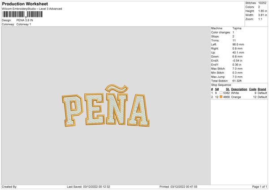
Task: Click the Page 1 of 1 indicator
Action: coord(260,186)
